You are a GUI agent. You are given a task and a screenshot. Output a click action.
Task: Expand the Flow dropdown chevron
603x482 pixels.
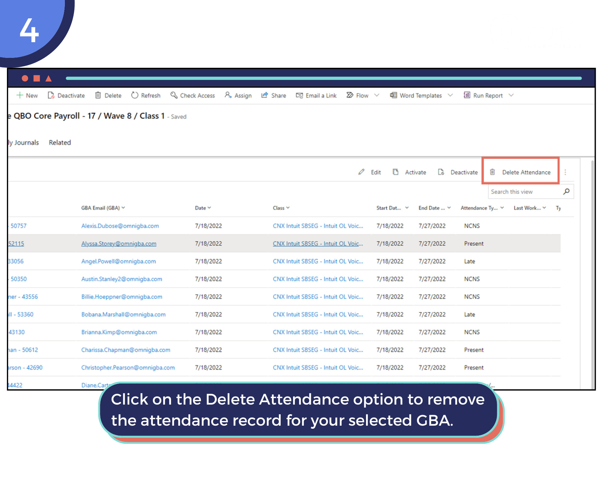point(377,95)
